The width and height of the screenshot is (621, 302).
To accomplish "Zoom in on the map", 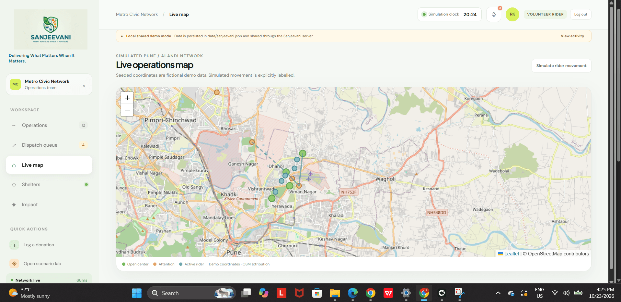I will point(127,98).
